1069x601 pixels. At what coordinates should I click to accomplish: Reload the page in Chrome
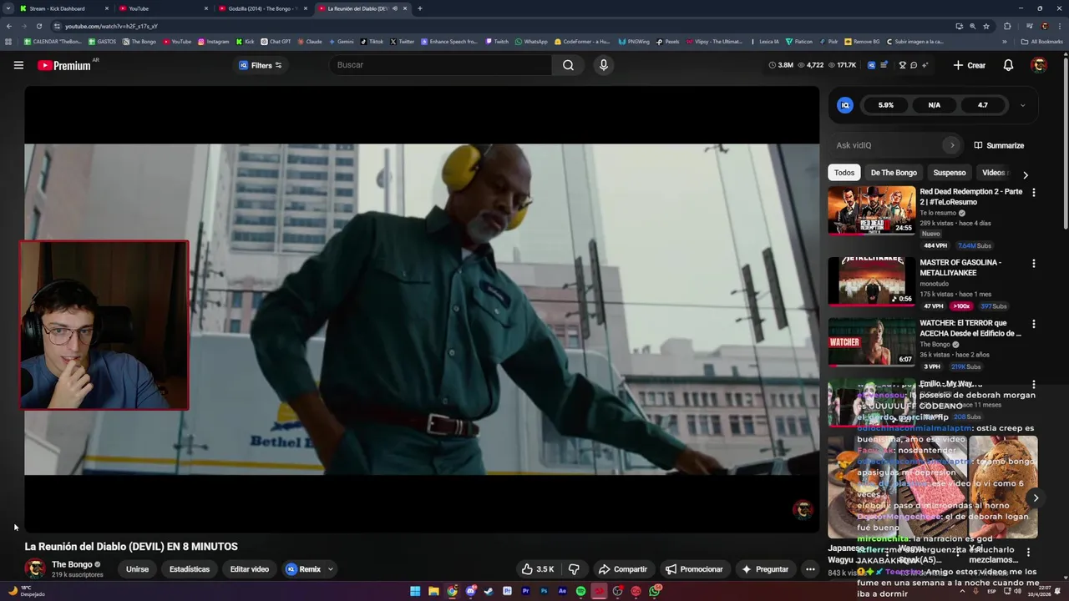click(x=38, y=26)
